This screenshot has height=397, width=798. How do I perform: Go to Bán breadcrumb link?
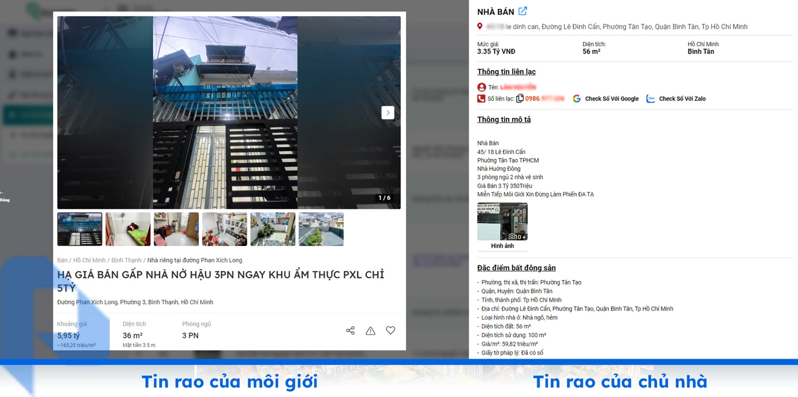(x=62, y=260)
